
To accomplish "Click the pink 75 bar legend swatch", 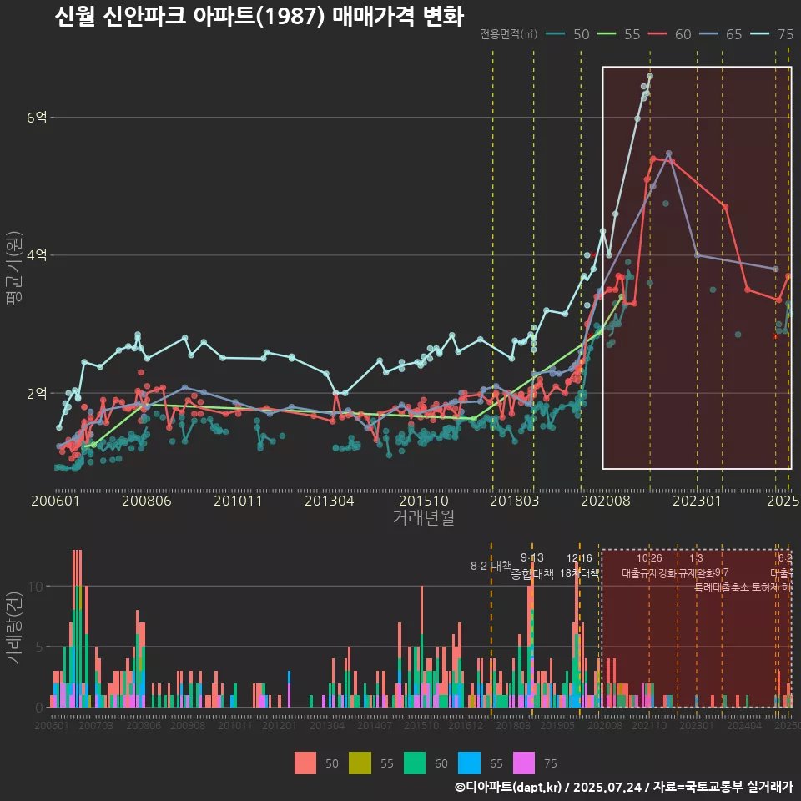I will coord(524,763).
